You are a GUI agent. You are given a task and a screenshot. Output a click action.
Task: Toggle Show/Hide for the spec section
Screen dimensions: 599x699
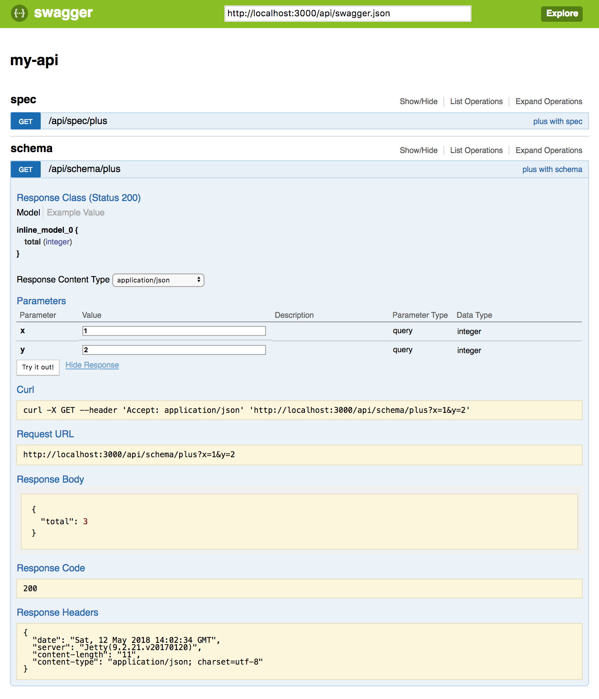coord(418,101)
